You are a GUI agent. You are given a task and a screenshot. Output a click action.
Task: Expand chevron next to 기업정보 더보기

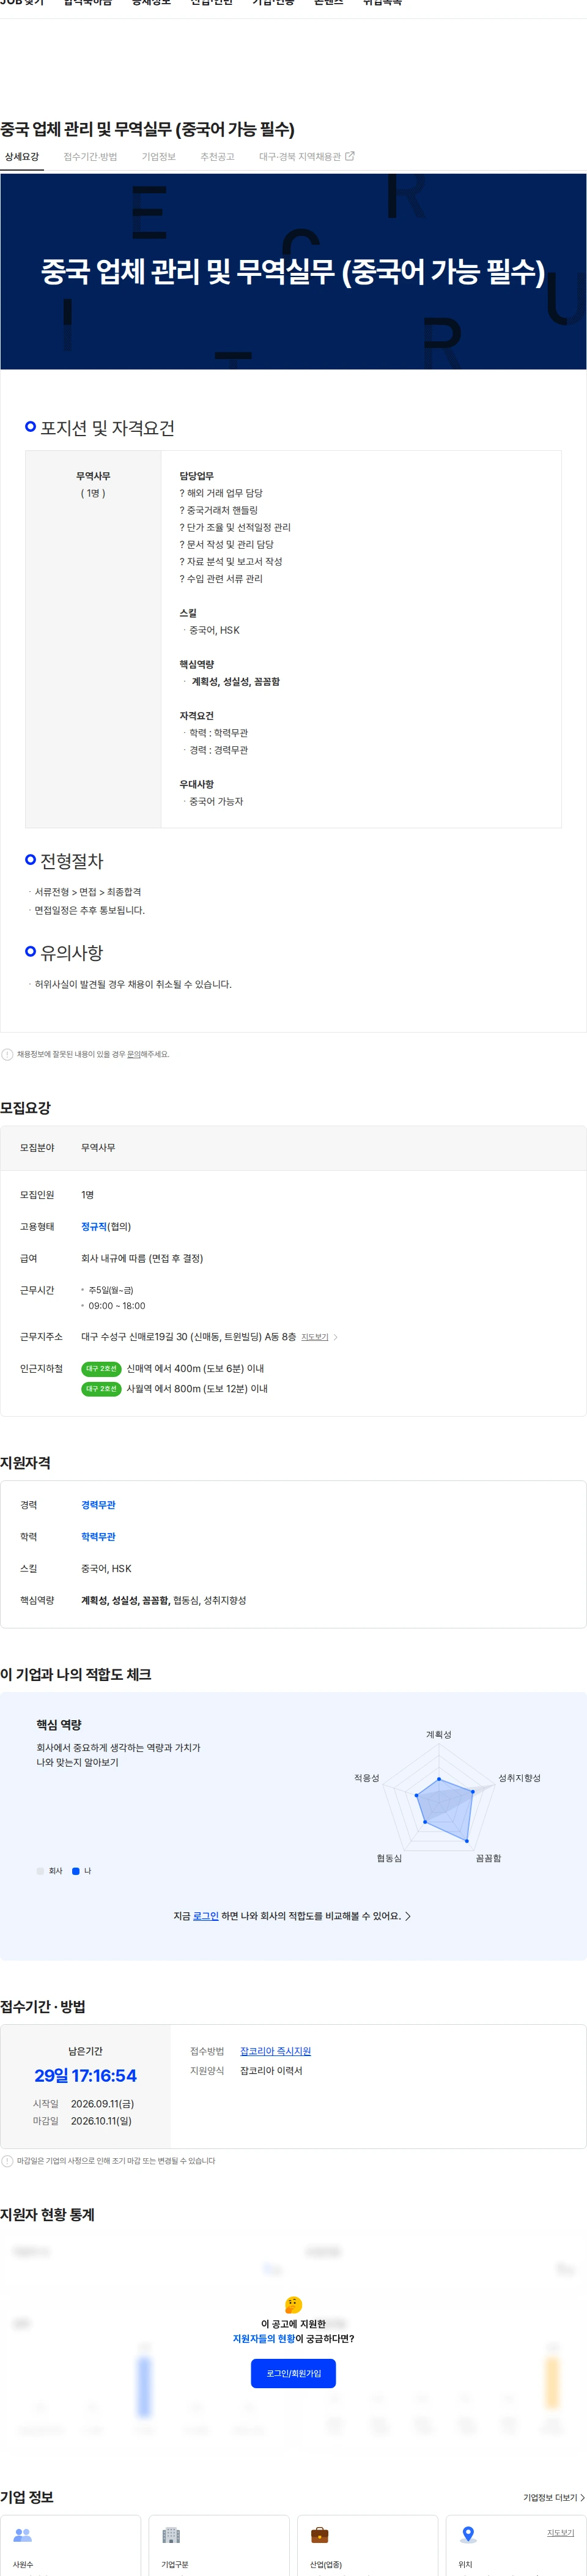point(582,2497)
